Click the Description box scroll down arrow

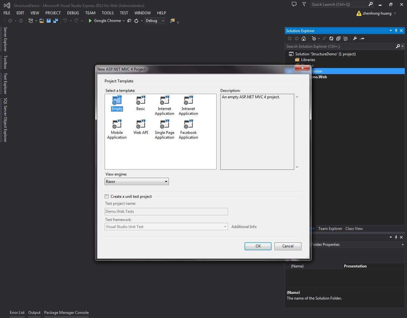pos(297,167)
